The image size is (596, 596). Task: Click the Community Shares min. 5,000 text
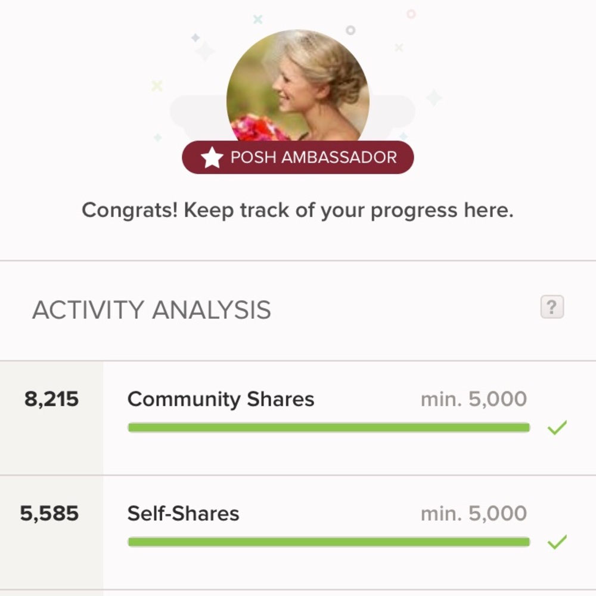coord(474,399)
